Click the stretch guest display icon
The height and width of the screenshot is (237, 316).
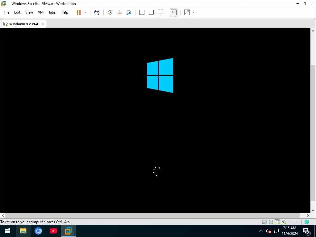[x=187, y=12]
